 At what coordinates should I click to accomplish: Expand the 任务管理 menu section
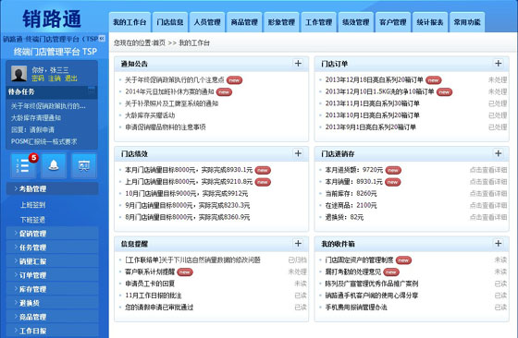(x=52, y=247)
